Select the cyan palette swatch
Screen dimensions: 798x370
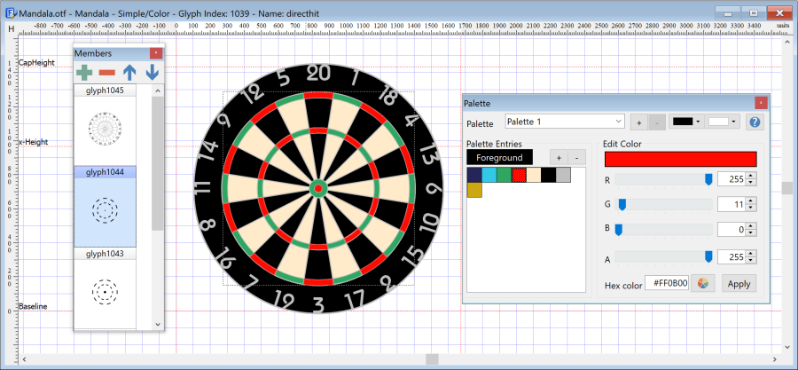[x=489, y=175]
